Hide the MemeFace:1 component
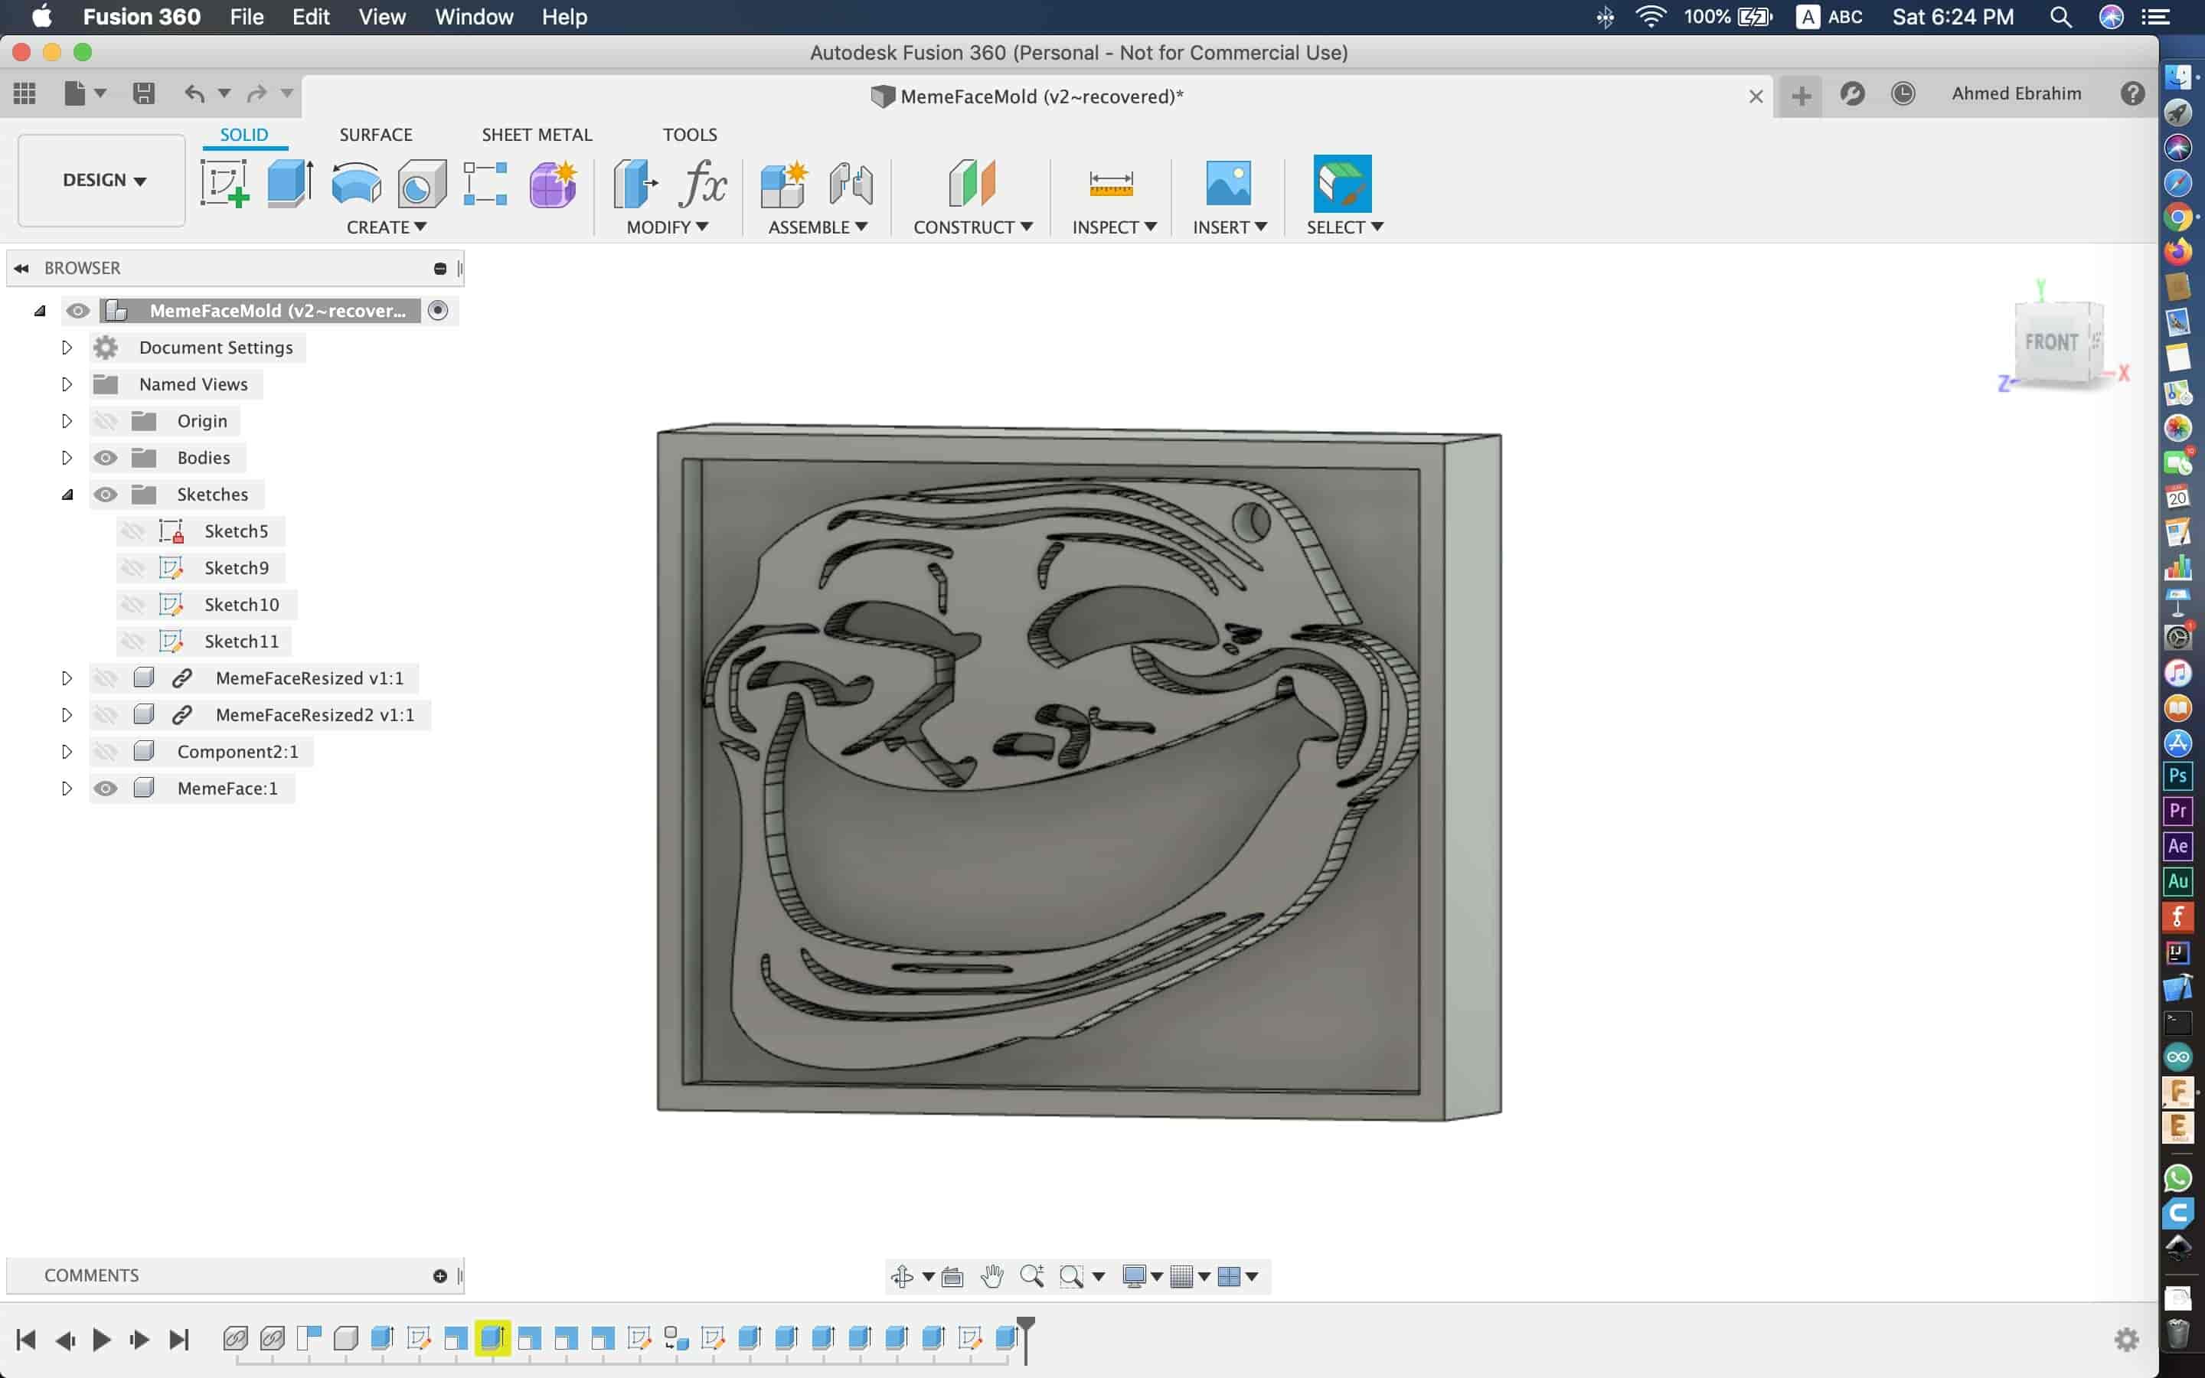The height and width of the screenshot is (1378, 2205). coord(106,789)
